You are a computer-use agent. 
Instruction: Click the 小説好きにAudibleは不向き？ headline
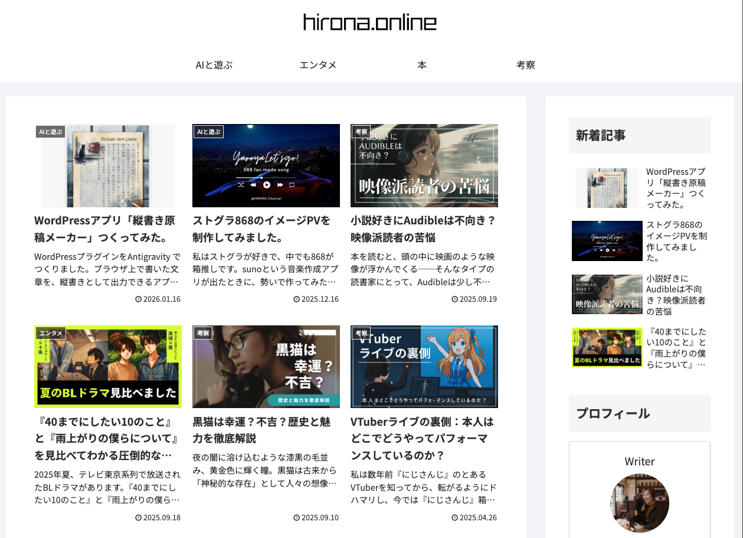(x=423, y=229)
